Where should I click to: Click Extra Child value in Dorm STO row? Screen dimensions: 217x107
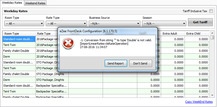coord(197,80)
